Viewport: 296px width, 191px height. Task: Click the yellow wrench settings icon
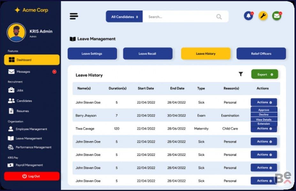coord(263,16)
